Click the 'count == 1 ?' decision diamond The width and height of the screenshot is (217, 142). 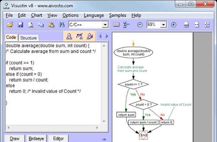click(x=133, y=84)
